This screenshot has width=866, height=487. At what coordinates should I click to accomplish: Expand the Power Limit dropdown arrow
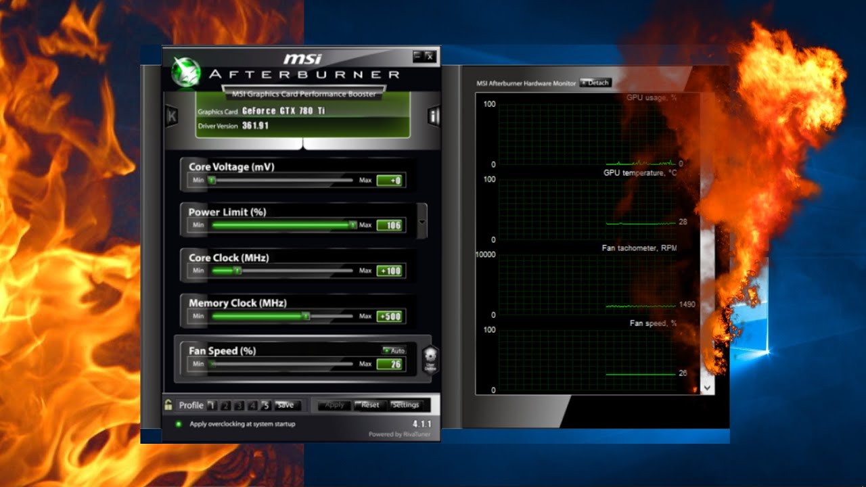coord(423,221)
